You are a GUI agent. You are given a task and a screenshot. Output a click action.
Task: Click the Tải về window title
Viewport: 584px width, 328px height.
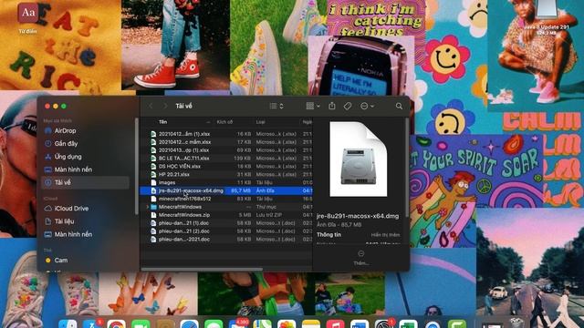(183, 107)
